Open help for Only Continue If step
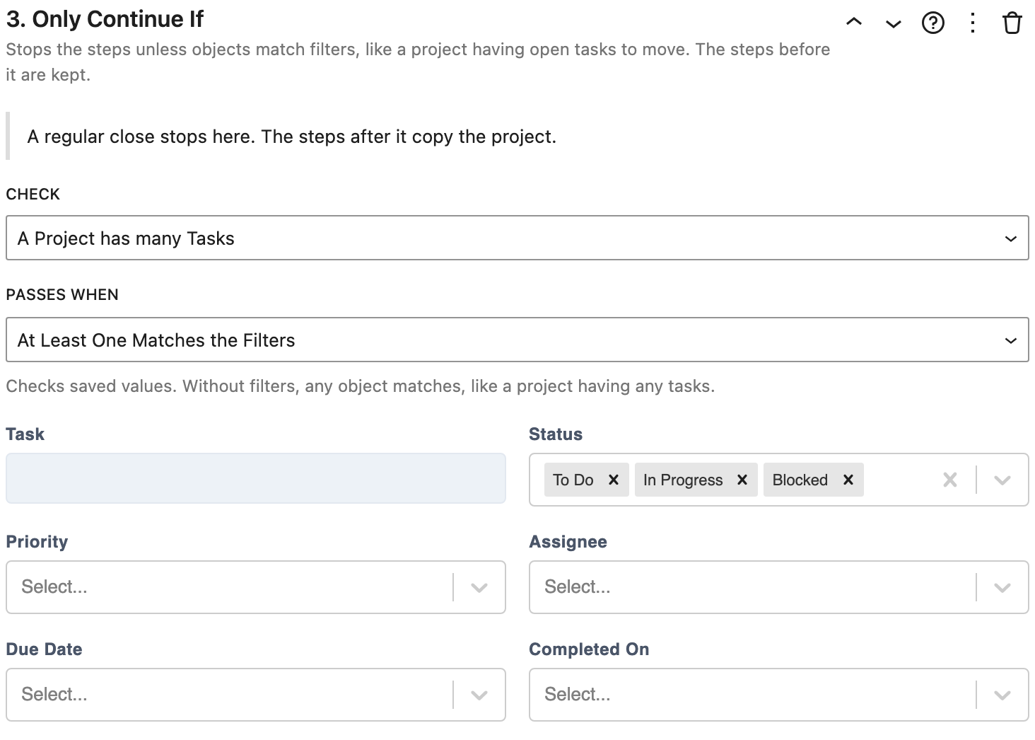This screenshot has height=740, width=1035. tap(933, 23)
